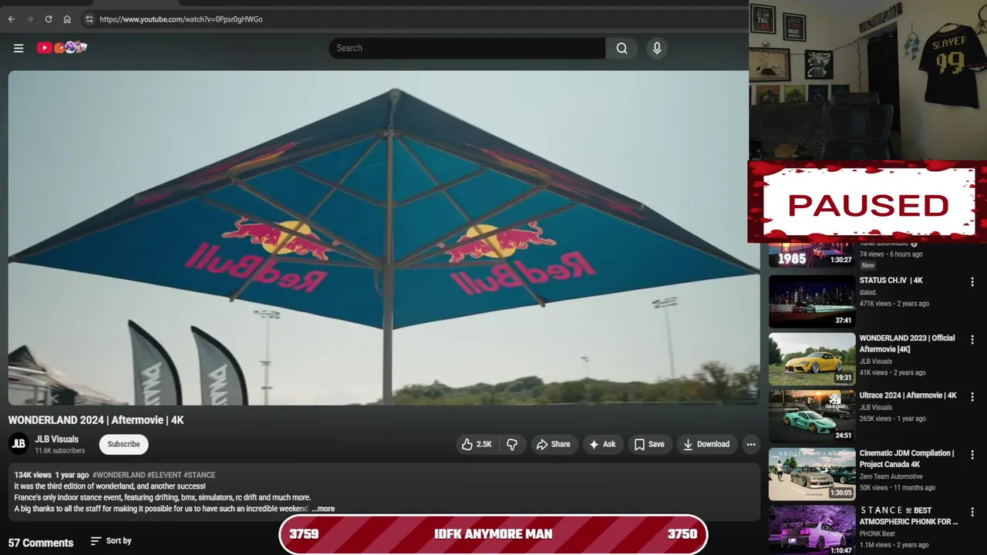Image resolution: width=987 pixels, height=555 pixels.
Task: Open Ultrace 2024 | Aftermovie | 4K title
Action: (x=908, y=395)
